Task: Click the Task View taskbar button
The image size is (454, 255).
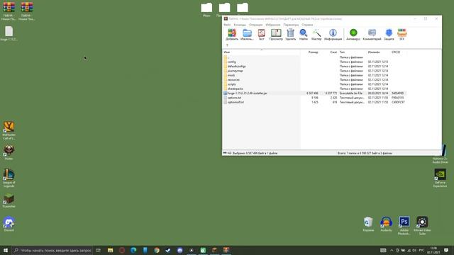Action: [99, 250]
